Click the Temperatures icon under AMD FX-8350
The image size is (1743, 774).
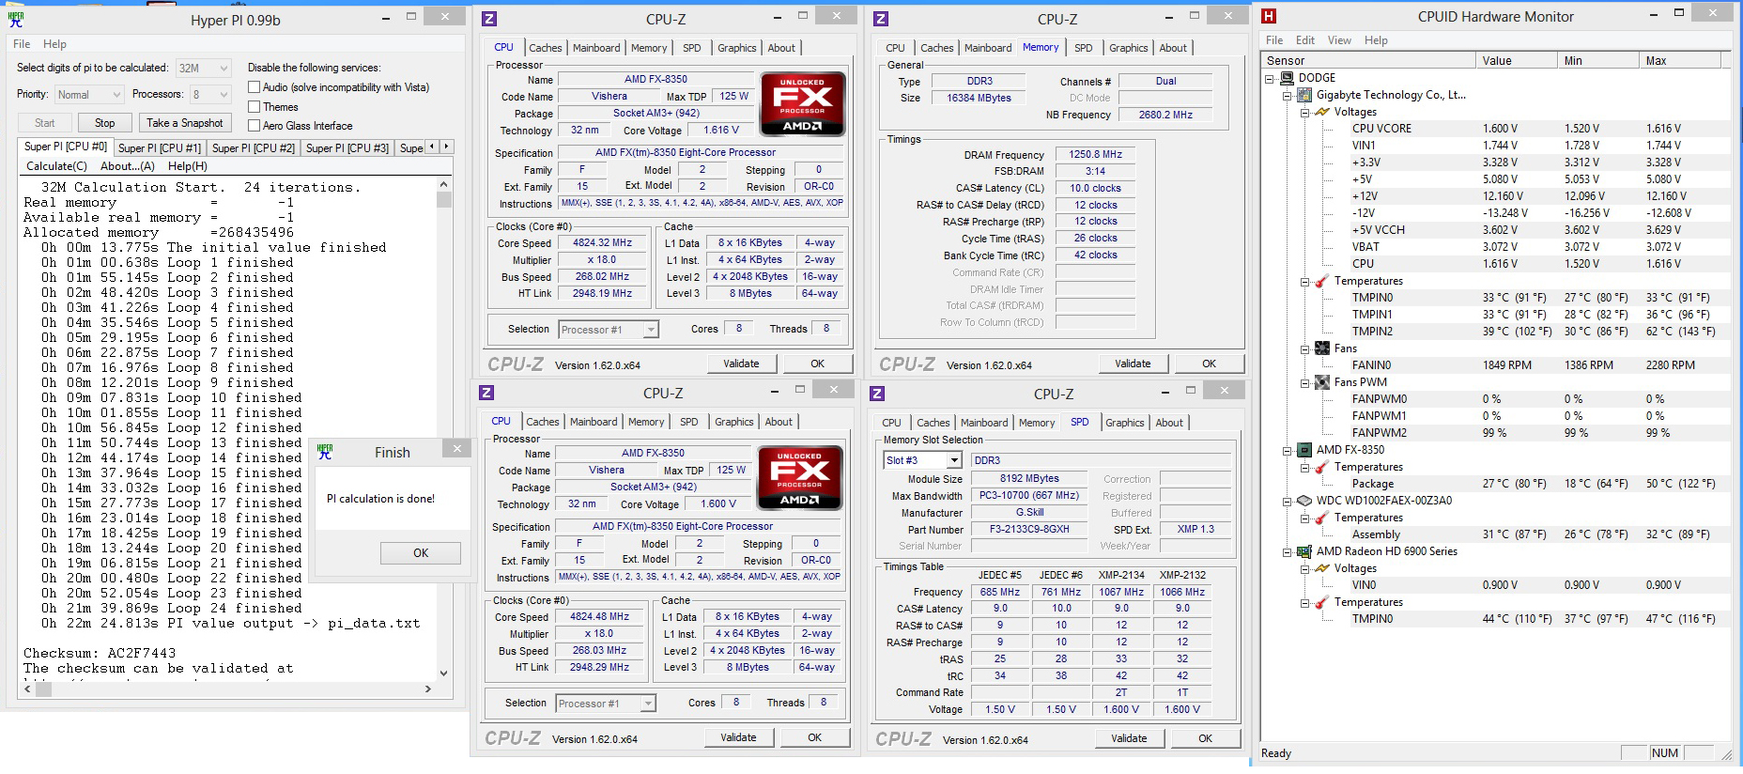[1322, 467]
